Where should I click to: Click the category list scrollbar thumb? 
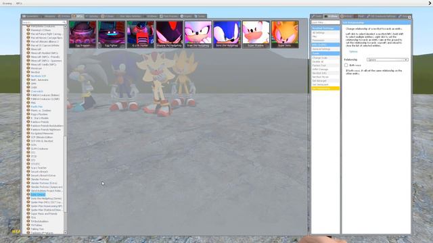[x=66, y=174]
